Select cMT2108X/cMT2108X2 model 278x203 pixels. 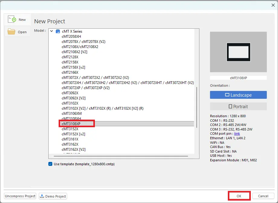point(80,47)
